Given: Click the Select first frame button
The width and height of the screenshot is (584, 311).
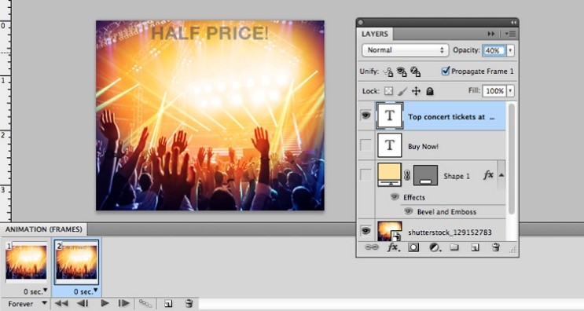Looking at the screenshot, I should point(61,304).
